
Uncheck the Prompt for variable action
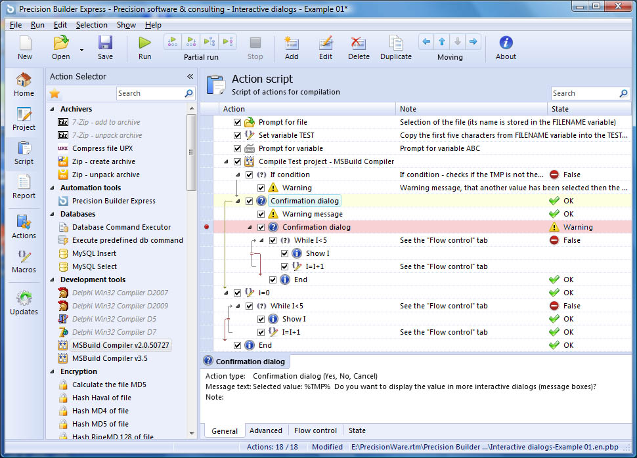point(237,148)
